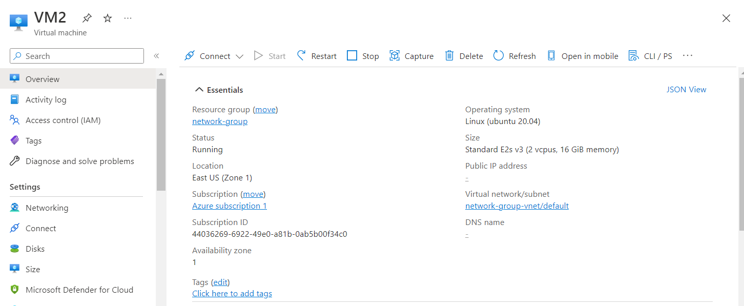Screen dimensions: 744x306
Task: Restart the virtual machine
Action: (317, 56)
